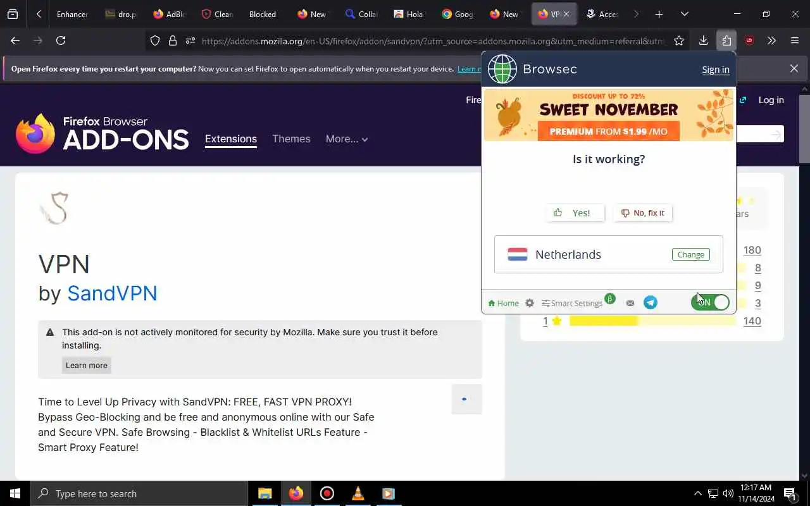Sign in to Browsec

click(715, 70)
